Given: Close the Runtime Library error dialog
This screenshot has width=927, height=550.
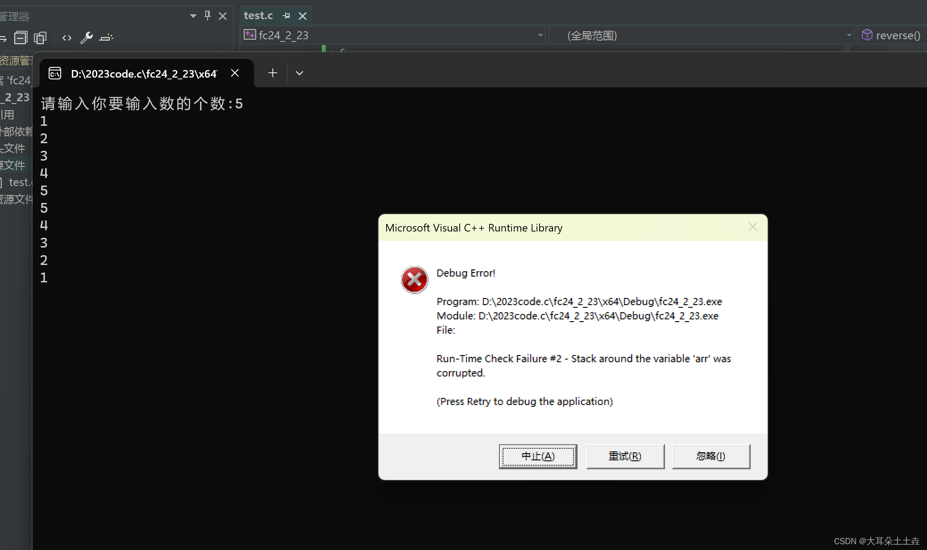Looking at the screenshot, I should click(x=752, y=227).
